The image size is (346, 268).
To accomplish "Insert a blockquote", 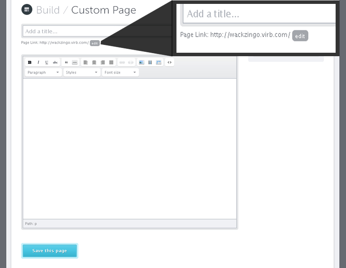I will 66,62.
